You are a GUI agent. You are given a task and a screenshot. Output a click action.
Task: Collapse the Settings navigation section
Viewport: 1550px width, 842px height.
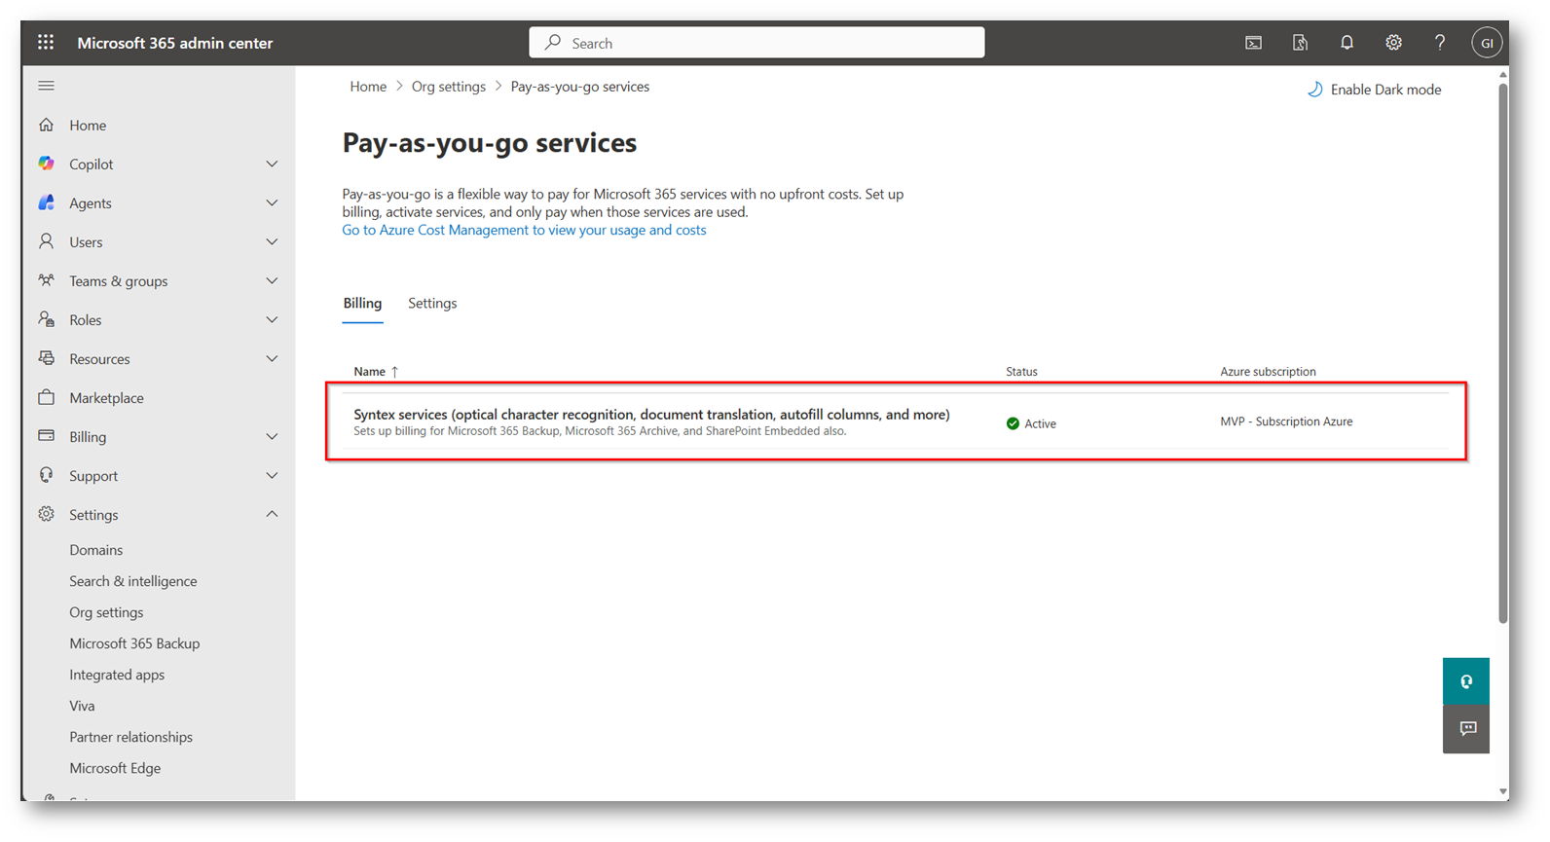pos(272,515)
